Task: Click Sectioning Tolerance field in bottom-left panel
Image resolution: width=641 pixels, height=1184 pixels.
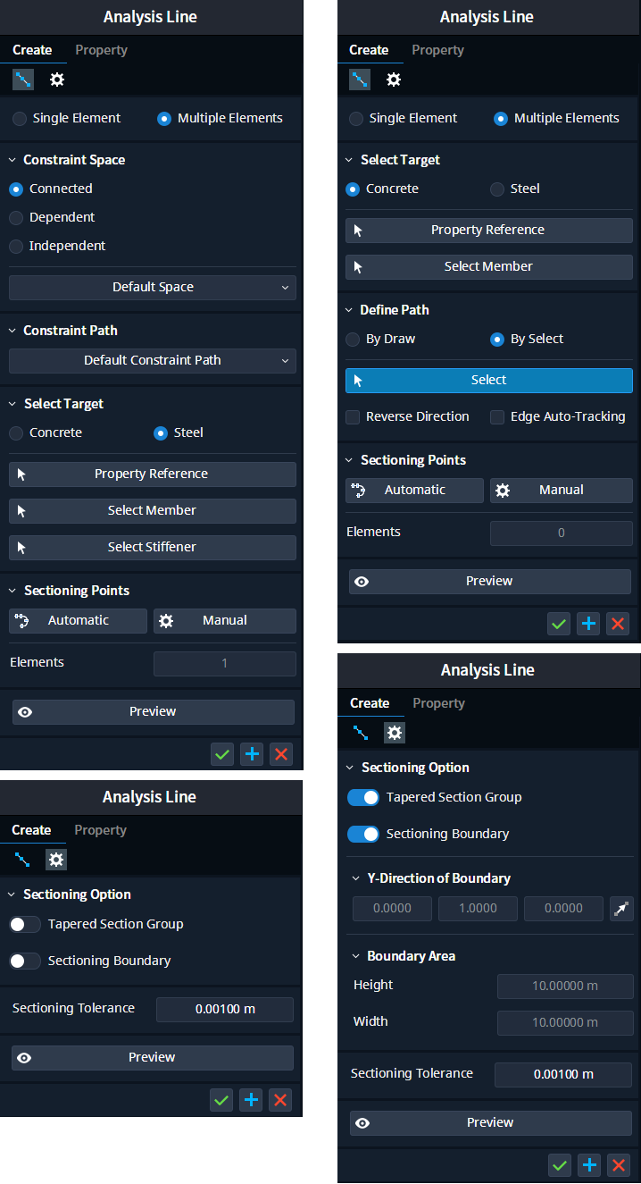Action: point(225,1010)
